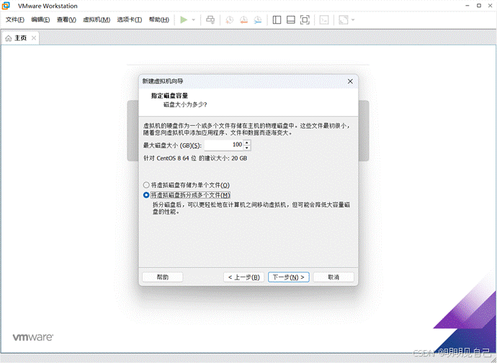The height and width of the screenshot is (363, 497).
Task: Click the 上一步(B) back button
Action: [x=243, y=277]
